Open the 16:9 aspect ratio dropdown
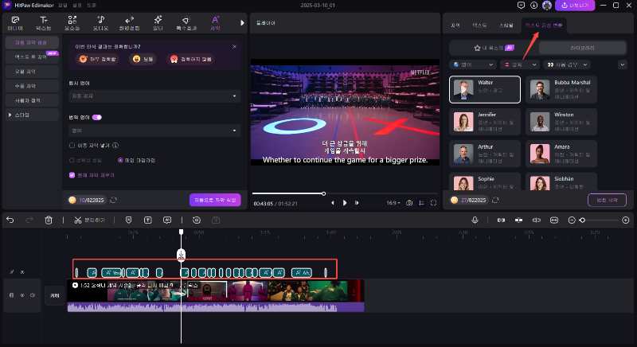This screenshot has height=347, width=637. pos(393,203)
